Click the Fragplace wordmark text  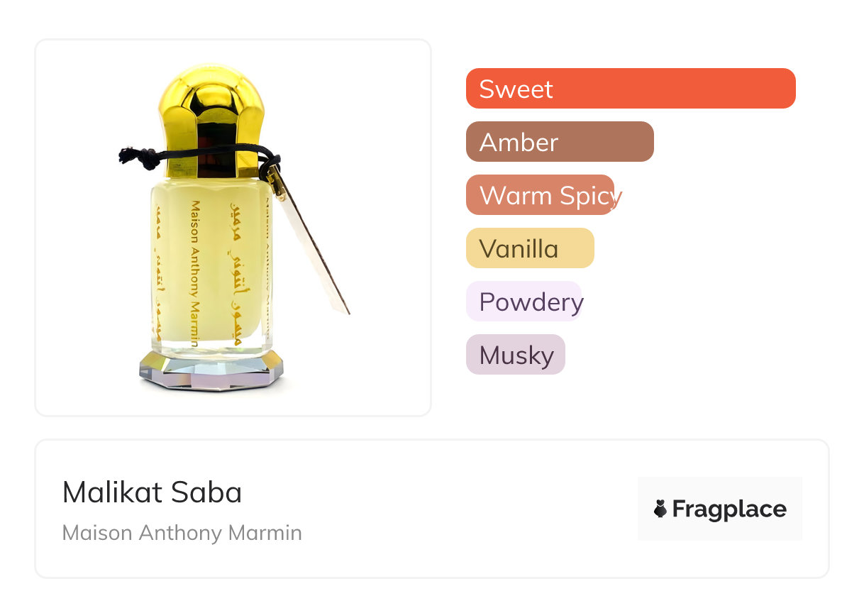tap(729, 509)
